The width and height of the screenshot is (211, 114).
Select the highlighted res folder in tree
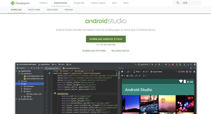click(x=30, y=84)
